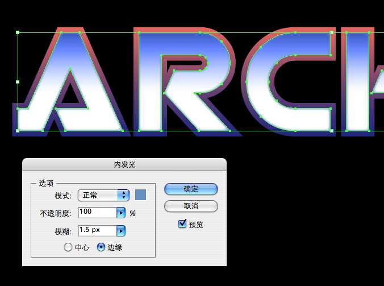Click the left-middle bounding box handle
This screenshot has width=384, height=286.
coord(18,82)
